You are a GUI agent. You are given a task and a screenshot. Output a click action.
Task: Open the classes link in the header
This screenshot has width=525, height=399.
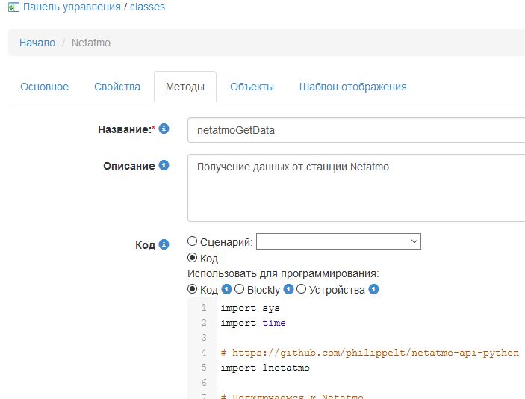pos(147,7)
